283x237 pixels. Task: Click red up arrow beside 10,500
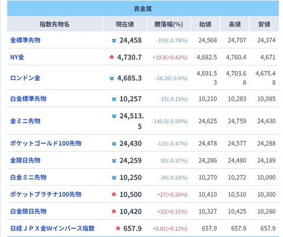pyautogui.click(x=114, y=195)
